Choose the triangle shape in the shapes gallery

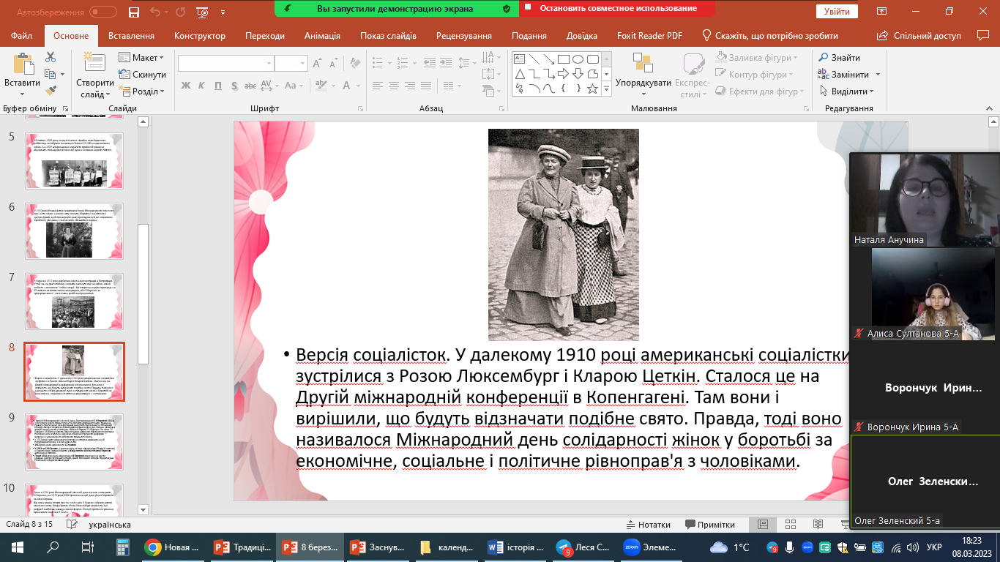tap(519, 74)
